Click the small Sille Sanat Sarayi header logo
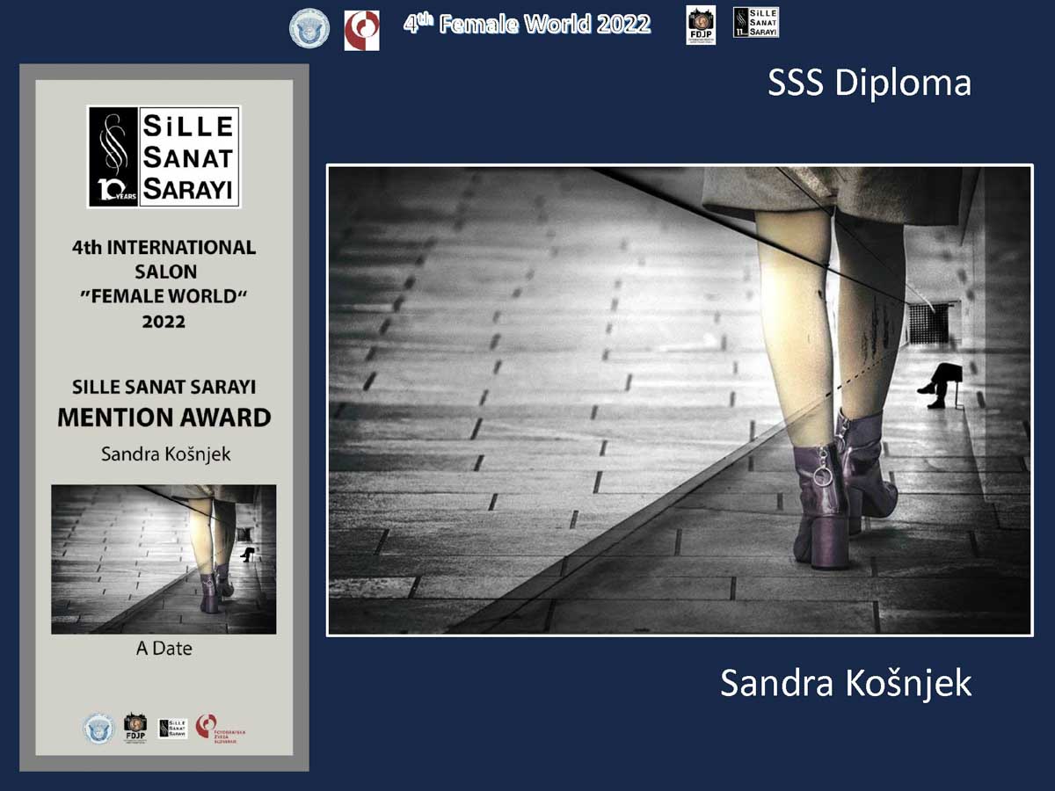 (756, 22)
